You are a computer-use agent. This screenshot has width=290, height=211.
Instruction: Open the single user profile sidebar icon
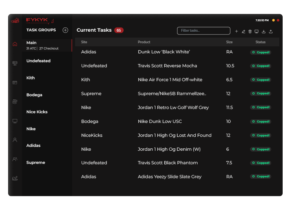coord(15,140)
